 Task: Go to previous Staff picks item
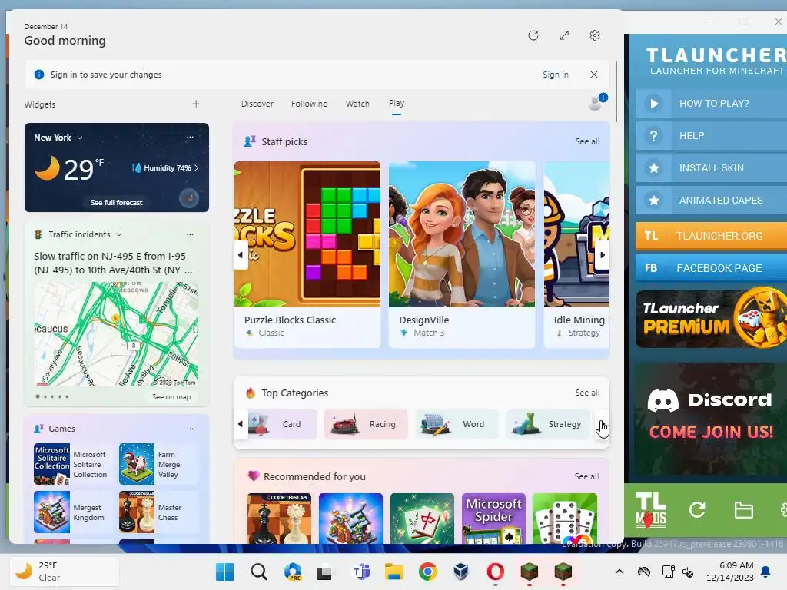pyautogui.click(x=241, y=255)
